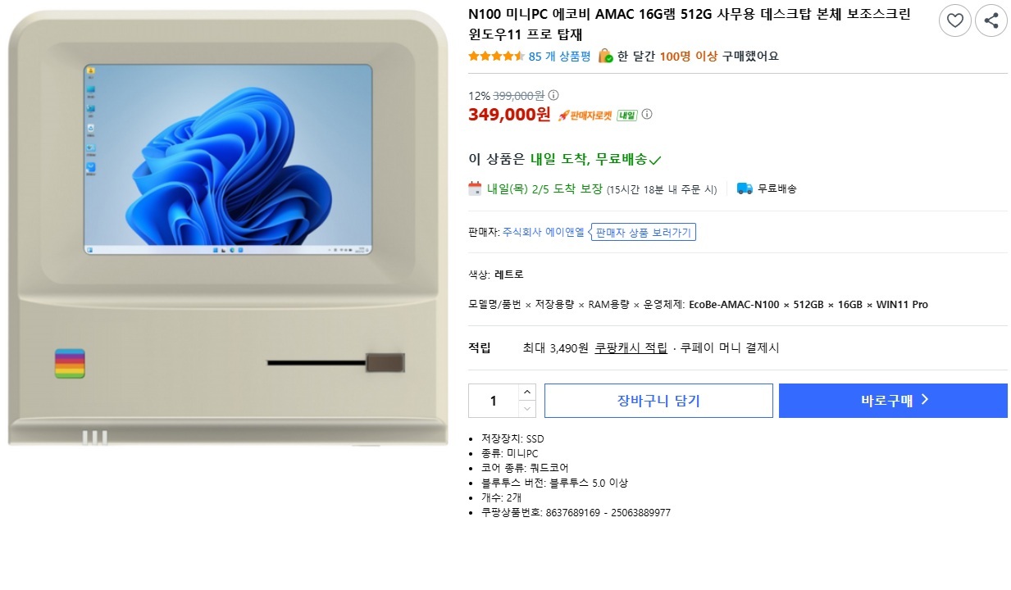Click 바로구매 buy now button

click(893, 401)
